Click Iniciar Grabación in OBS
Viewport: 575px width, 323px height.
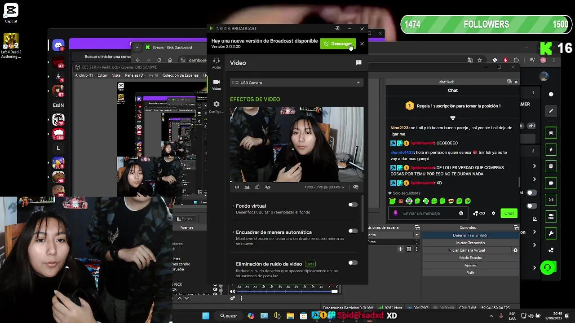point(470,243)
